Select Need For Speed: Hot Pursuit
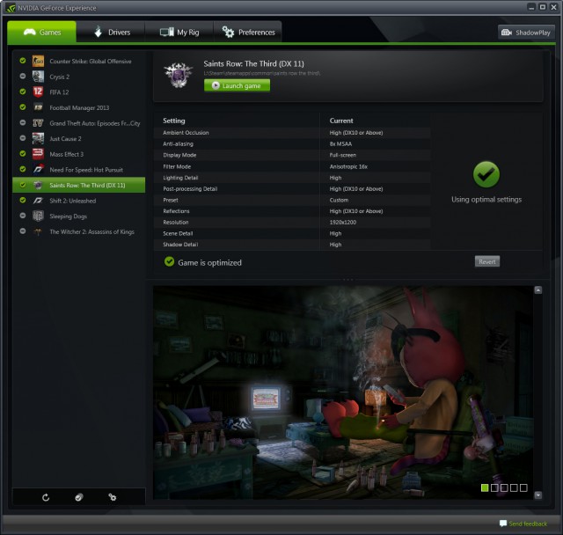This screenshot has width=563, height=535. point(79,170)
